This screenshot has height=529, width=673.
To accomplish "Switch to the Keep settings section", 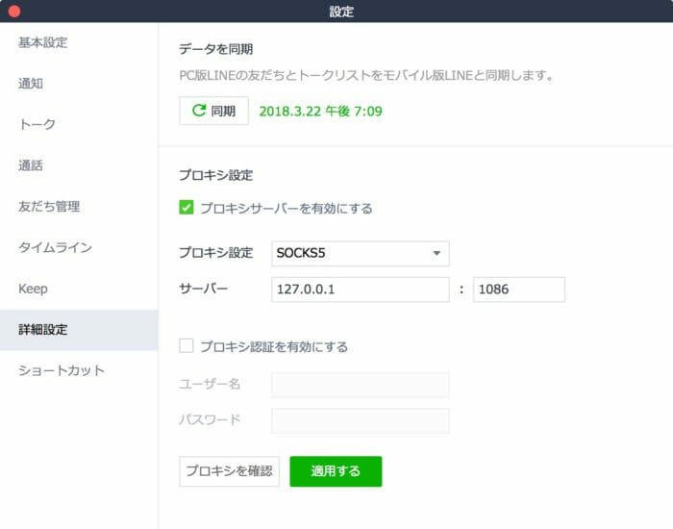I will click(33, 289).
